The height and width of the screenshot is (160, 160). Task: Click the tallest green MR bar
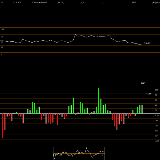coord(99,101)
